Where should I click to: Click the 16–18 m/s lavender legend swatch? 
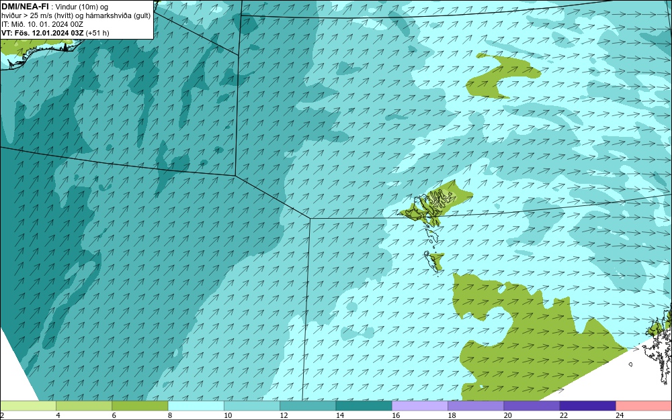(x=420, y=405)
